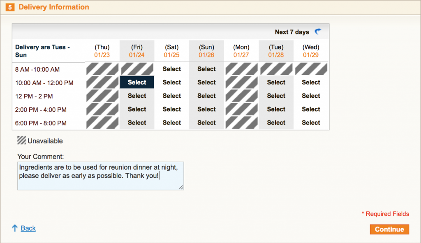Click the orange Continue button

tap(389, 229)
